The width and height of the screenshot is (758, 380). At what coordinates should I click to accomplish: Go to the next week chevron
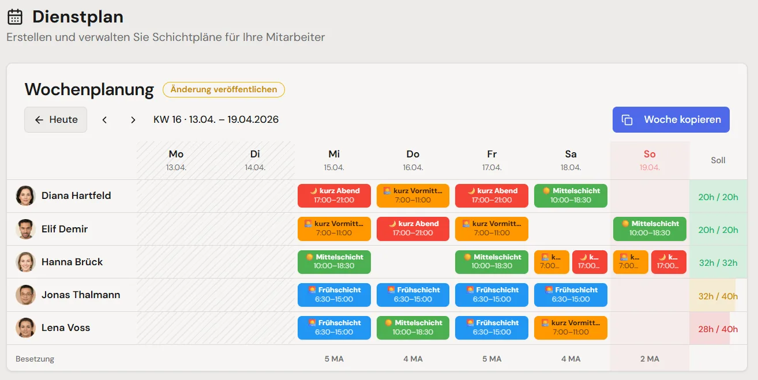[133, 120]
